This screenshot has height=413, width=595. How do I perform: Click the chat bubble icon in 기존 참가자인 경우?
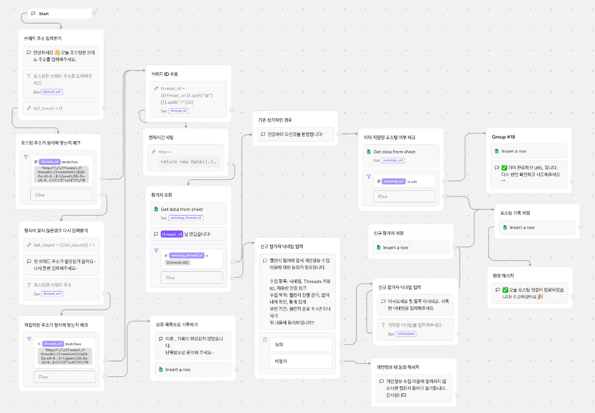263,134
